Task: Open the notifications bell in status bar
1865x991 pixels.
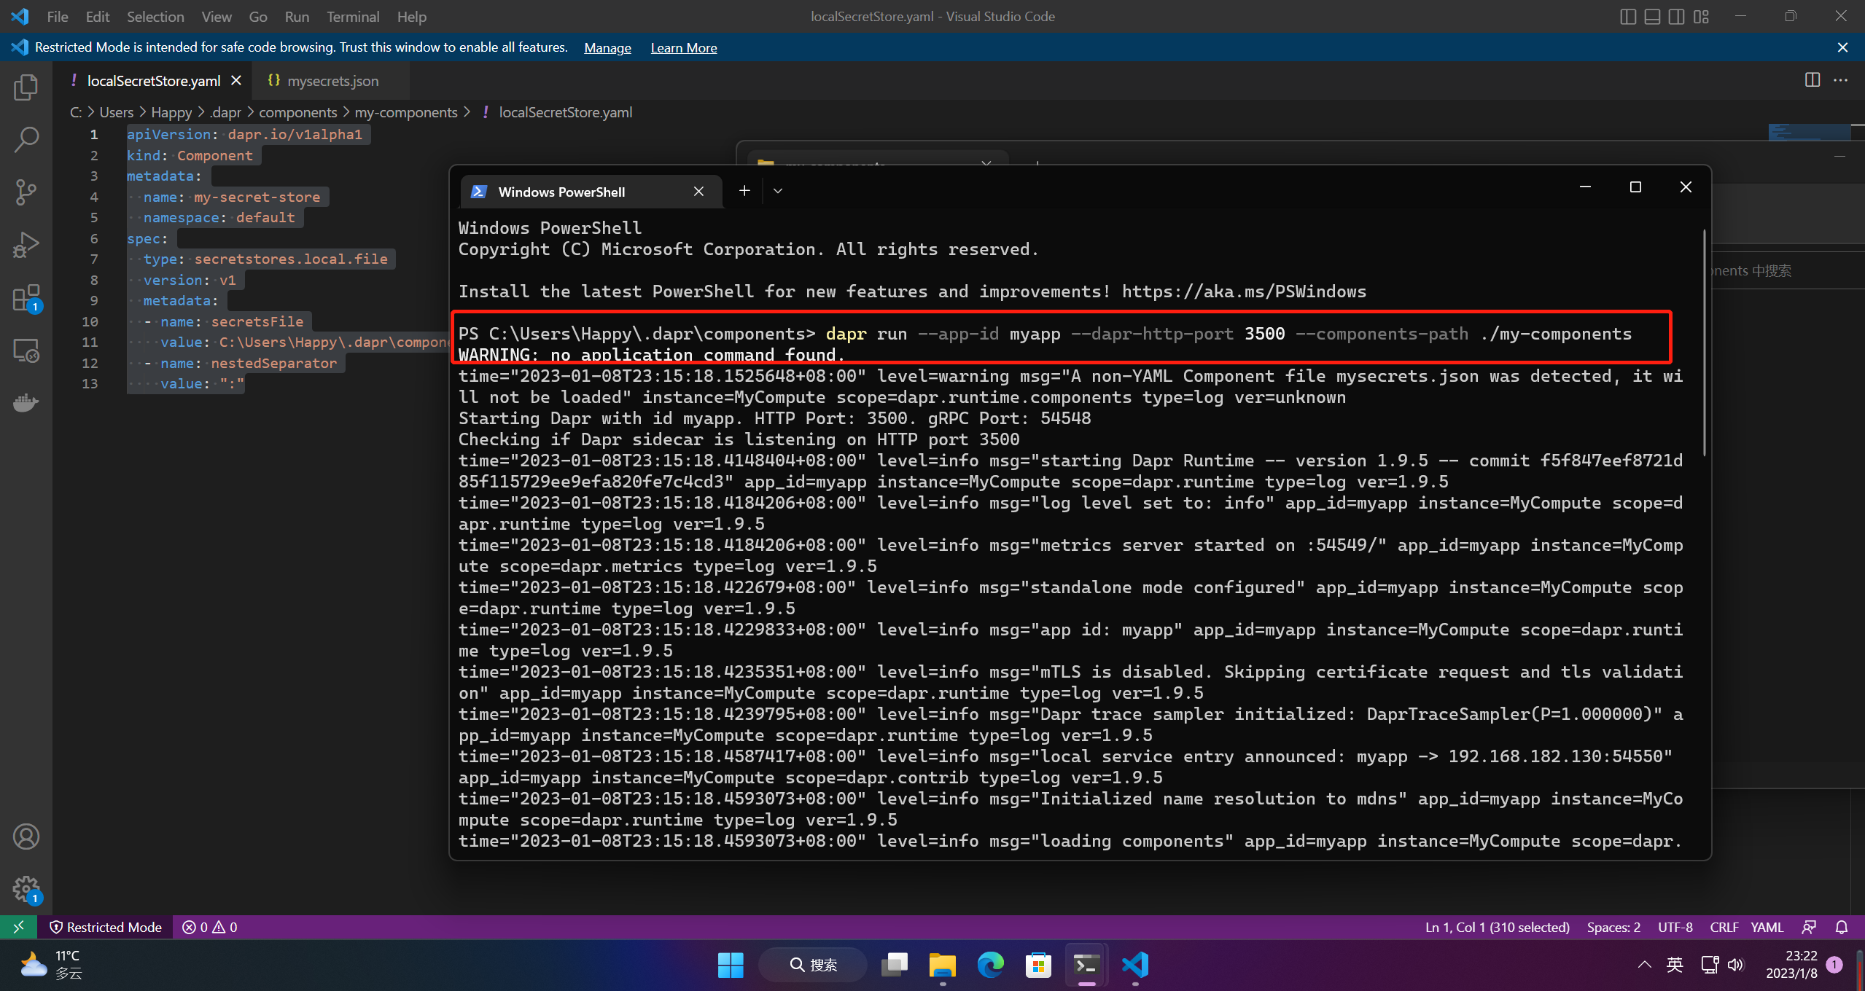Action: pos(1842,927)
